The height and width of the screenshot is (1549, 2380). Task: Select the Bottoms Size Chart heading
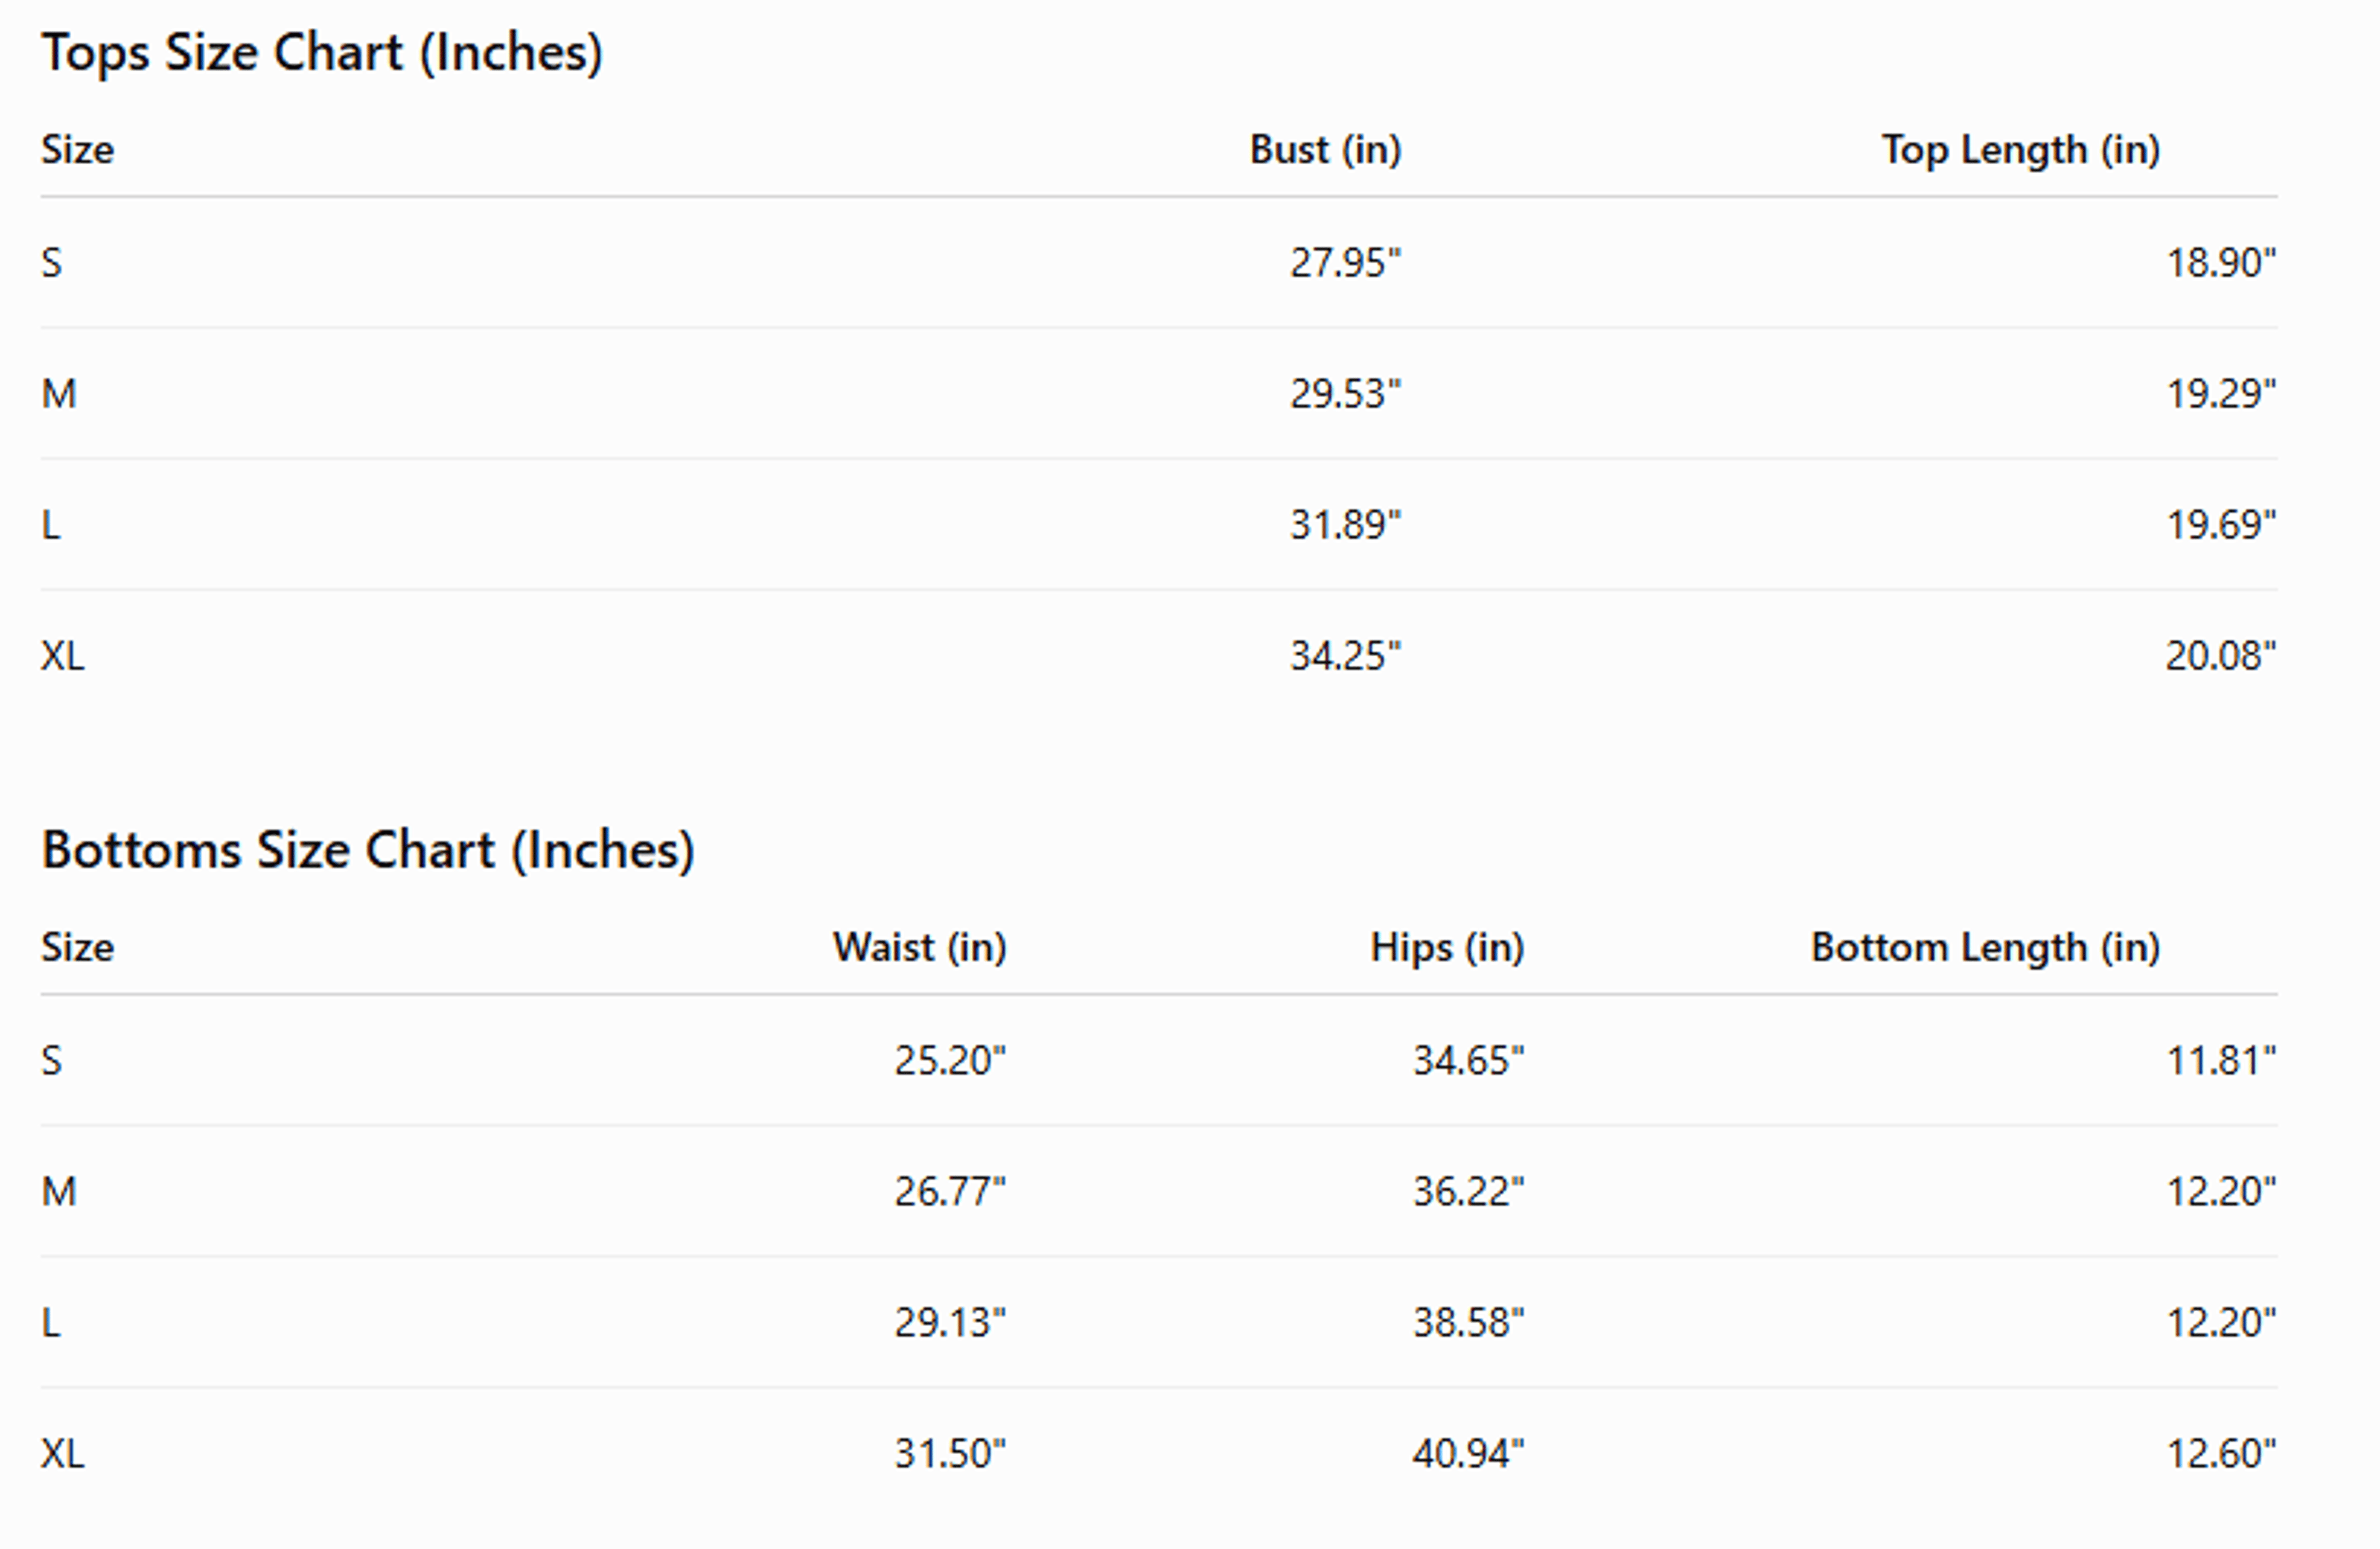pyautogui.click(x=368, y=850)
